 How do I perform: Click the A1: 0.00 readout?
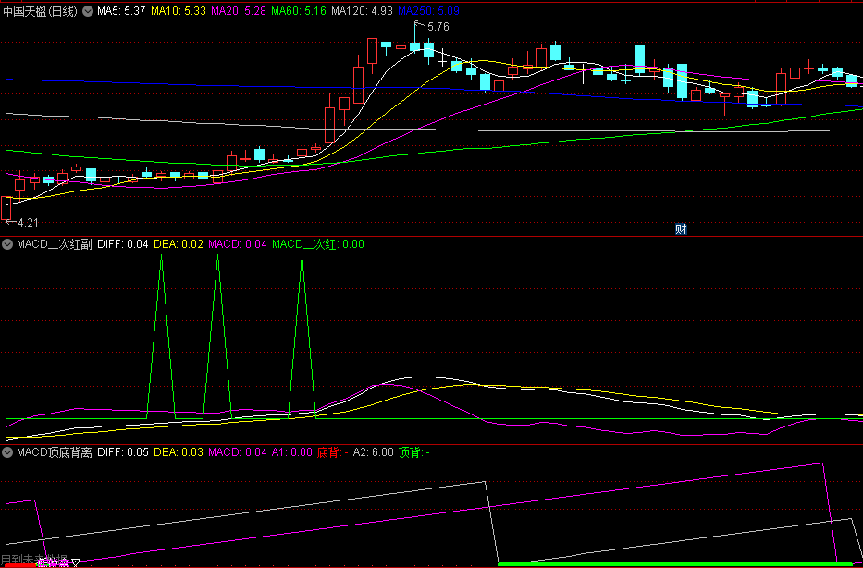tap(292, 452)
